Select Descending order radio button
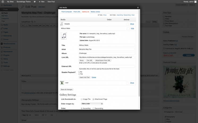The width and height of the screenshot is (198, 123). 93,108
